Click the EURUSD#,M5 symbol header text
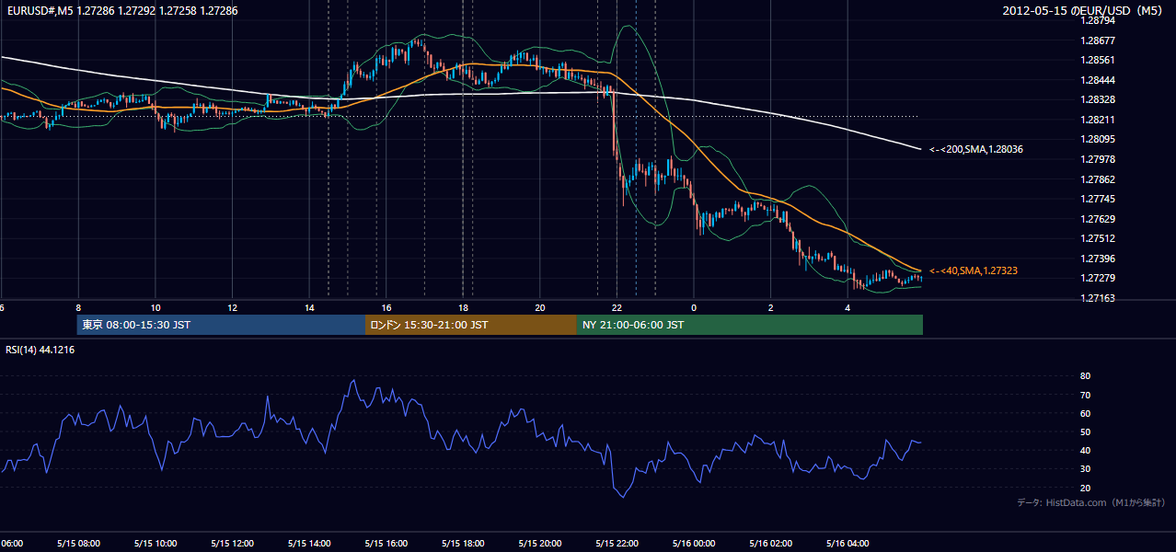1176x552 pixels. [121, 11]
